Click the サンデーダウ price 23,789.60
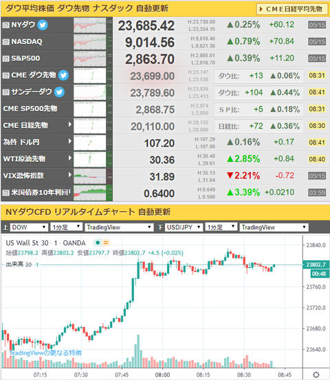Image resolution: width=330 pixels, height=380 pixels. coord(152,93)
